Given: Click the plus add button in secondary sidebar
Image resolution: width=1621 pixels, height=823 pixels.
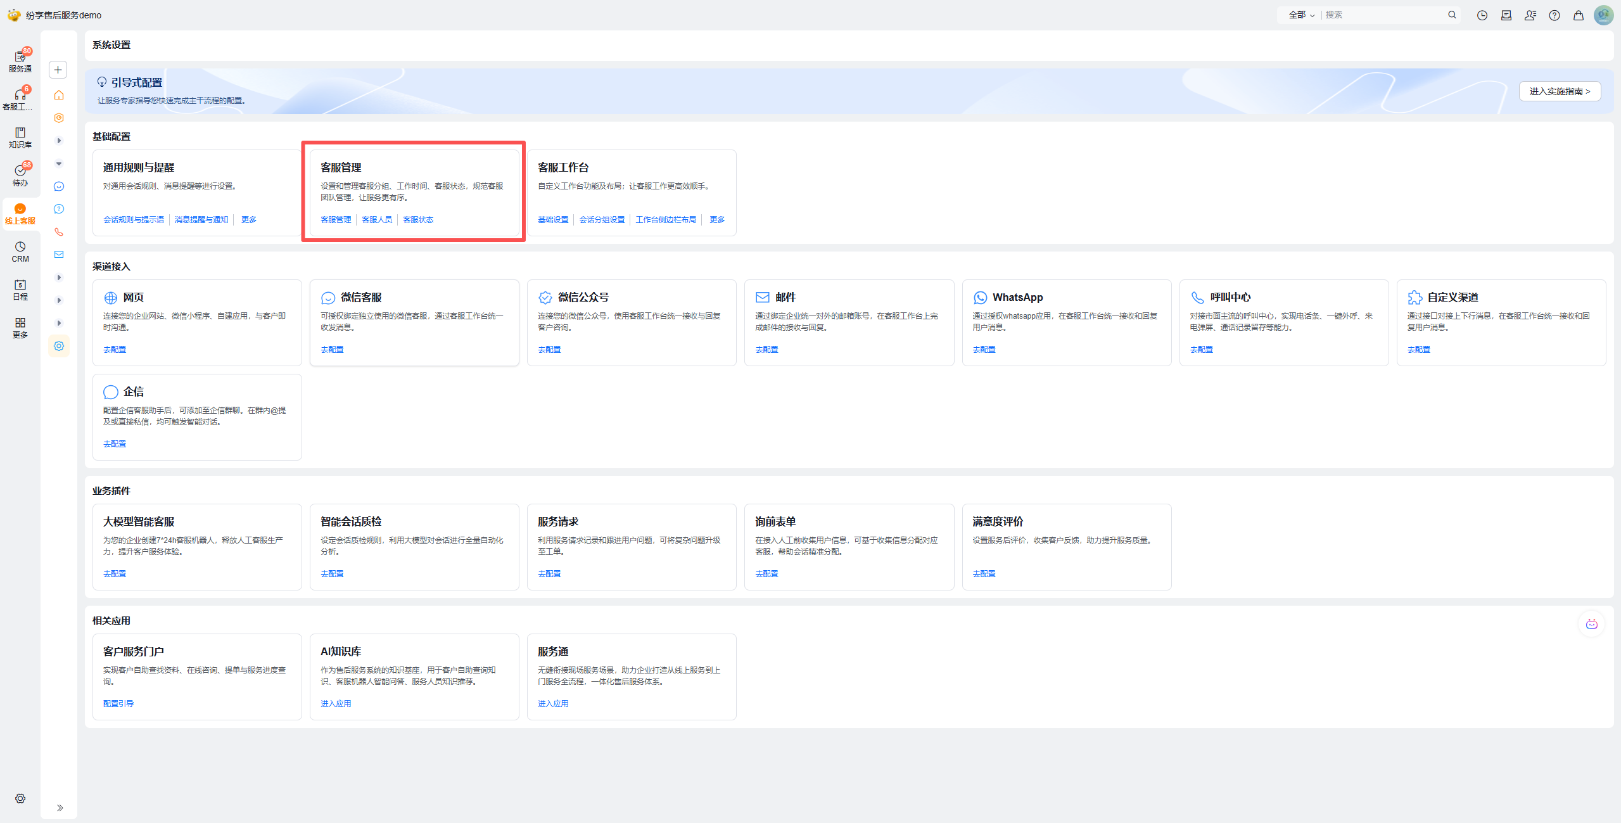Looking at the screenshot, I should point(58,70).
